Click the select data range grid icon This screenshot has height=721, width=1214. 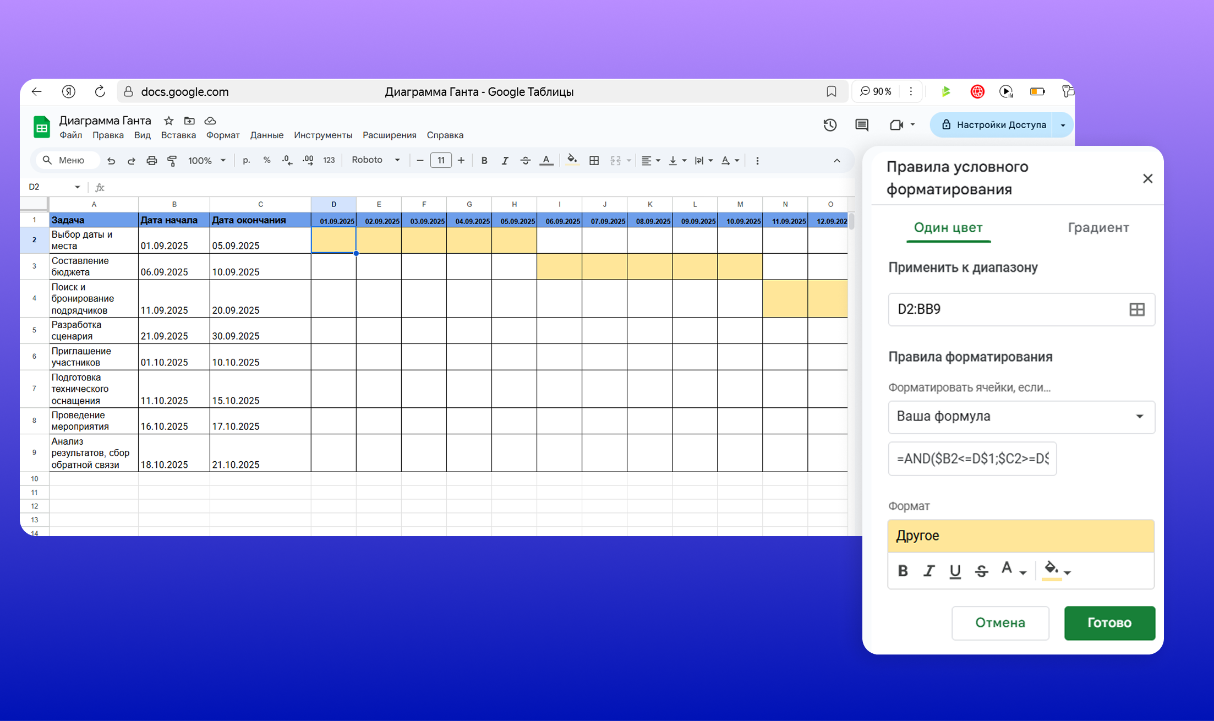[1136, 309]
